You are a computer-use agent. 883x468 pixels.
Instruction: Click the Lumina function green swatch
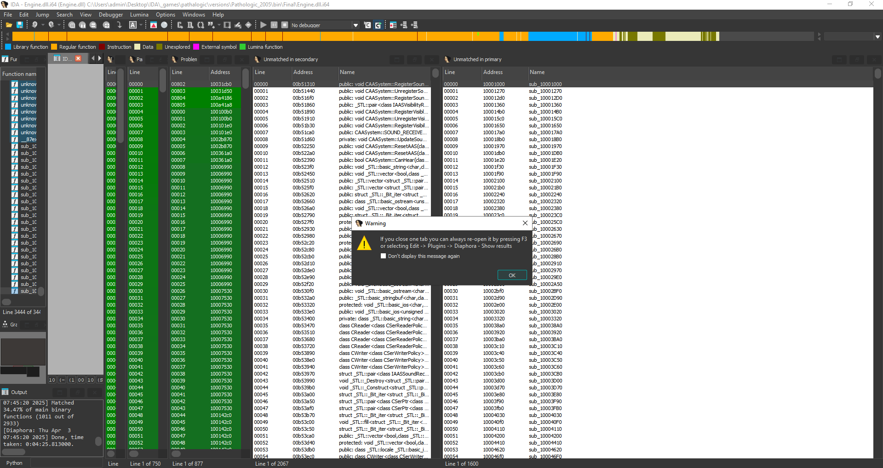pyautogui.click(x=243, y=46)
